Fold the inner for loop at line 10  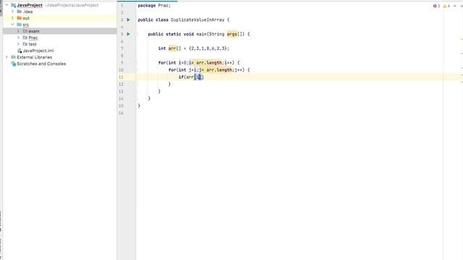[136, 70]
